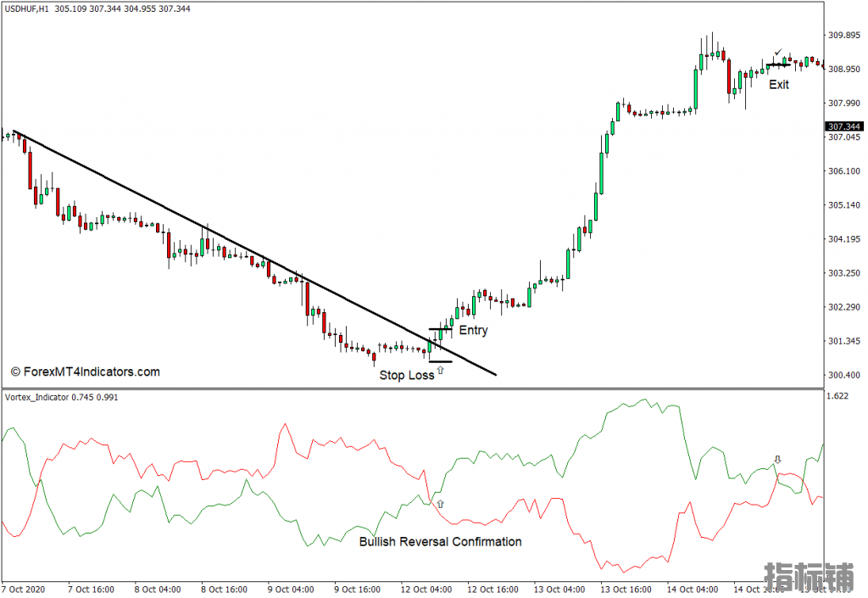Click price axis label 303.250
Viewport: 868px width, 598px height.
[844, 273]
